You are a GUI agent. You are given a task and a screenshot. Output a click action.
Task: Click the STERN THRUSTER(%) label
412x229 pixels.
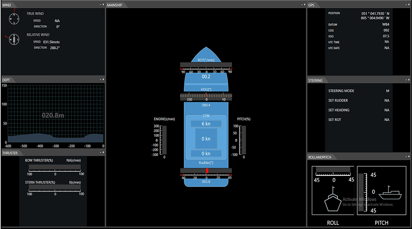[40, 182]
